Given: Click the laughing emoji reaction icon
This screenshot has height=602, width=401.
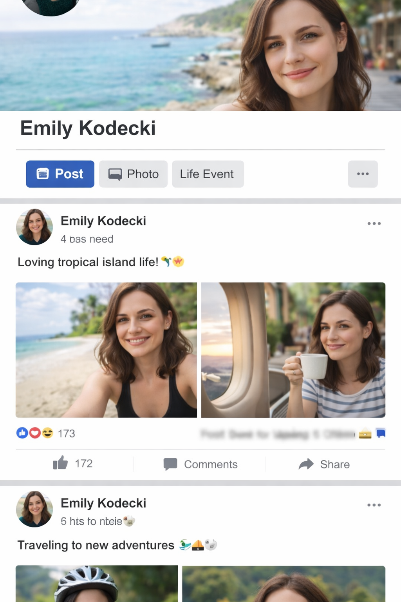Looking at the screenshot, I should click(47, 433).
